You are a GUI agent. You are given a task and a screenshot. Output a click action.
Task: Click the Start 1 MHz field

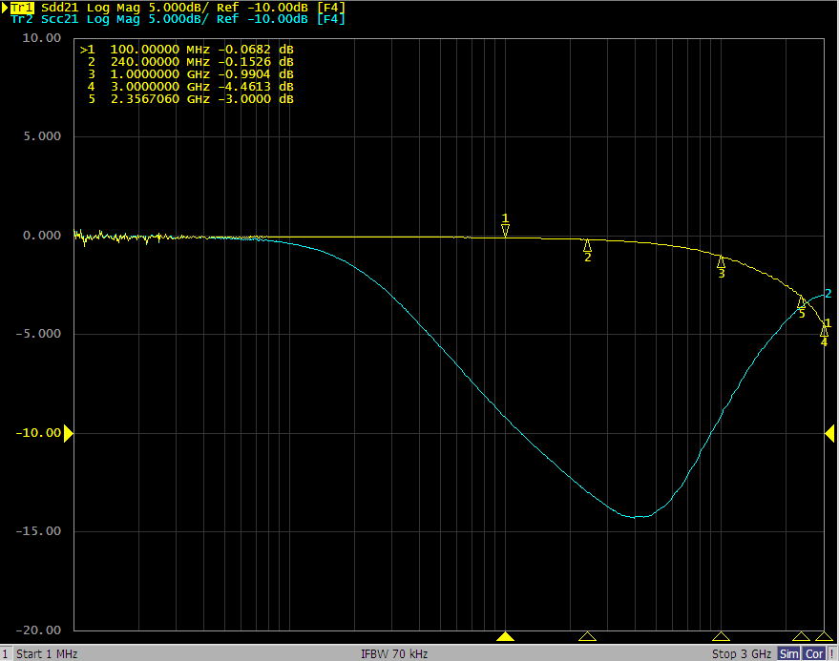pos(48,653)
